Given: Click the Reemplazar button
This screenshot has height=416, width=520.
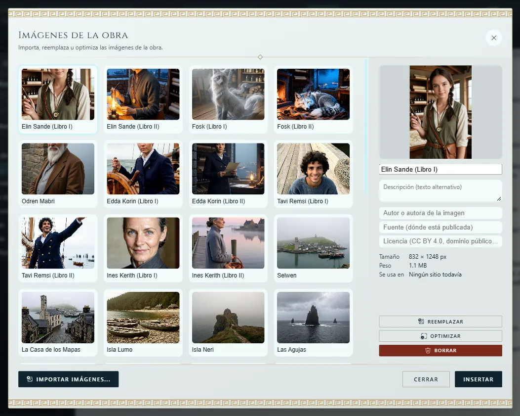Looking at the screenshot, I should 440,322.
